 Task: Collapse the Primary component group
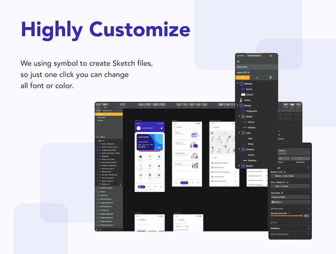pyautogui.click(x=239, y=149)
